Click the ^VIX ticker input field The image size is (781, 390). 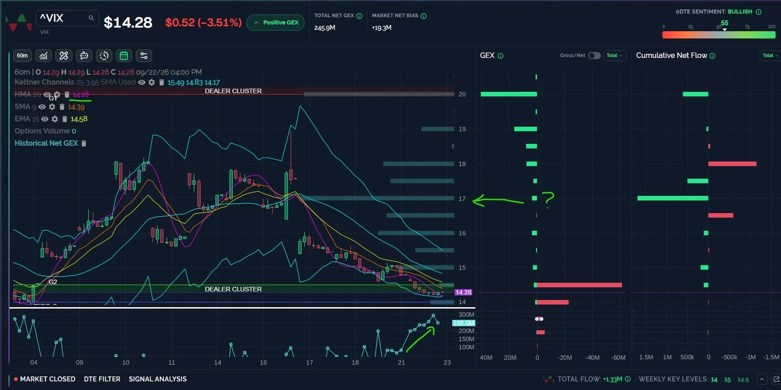[67, 18]
